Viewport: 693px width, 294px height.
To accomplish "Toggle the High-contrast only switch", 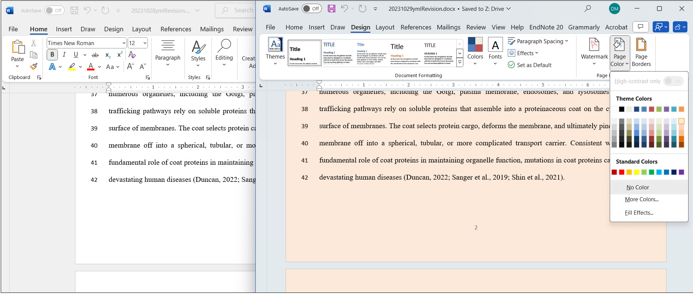I will [673, 81].
